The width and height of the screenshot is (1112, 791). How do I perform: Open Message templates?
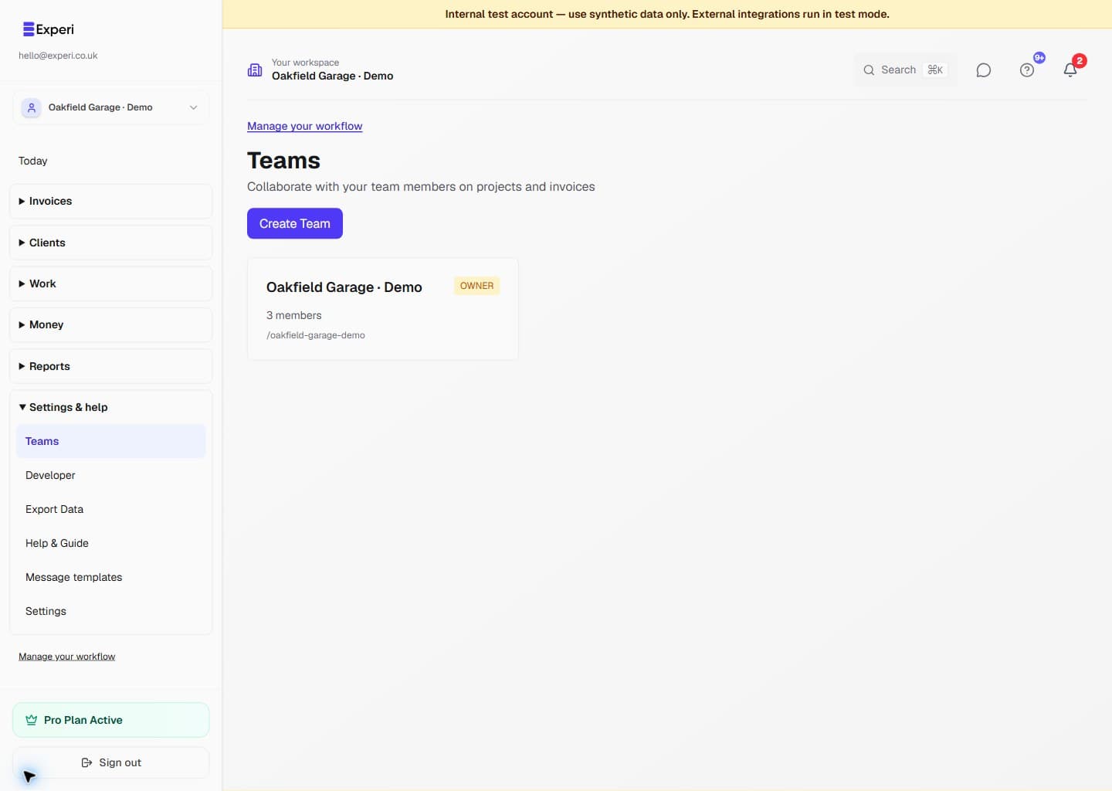point(110,577)
